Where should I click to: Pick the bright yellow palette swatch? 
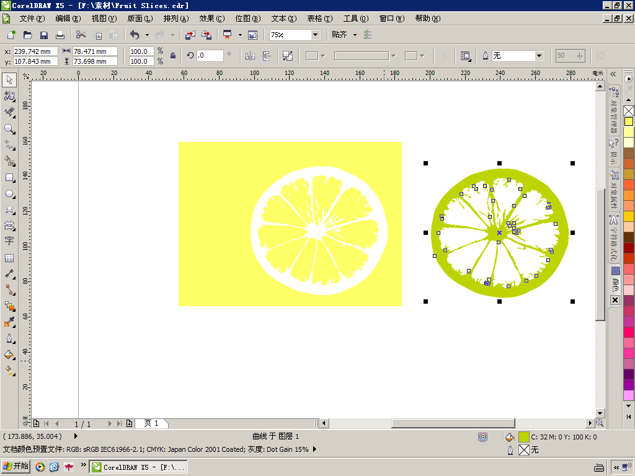pos(629,121)
